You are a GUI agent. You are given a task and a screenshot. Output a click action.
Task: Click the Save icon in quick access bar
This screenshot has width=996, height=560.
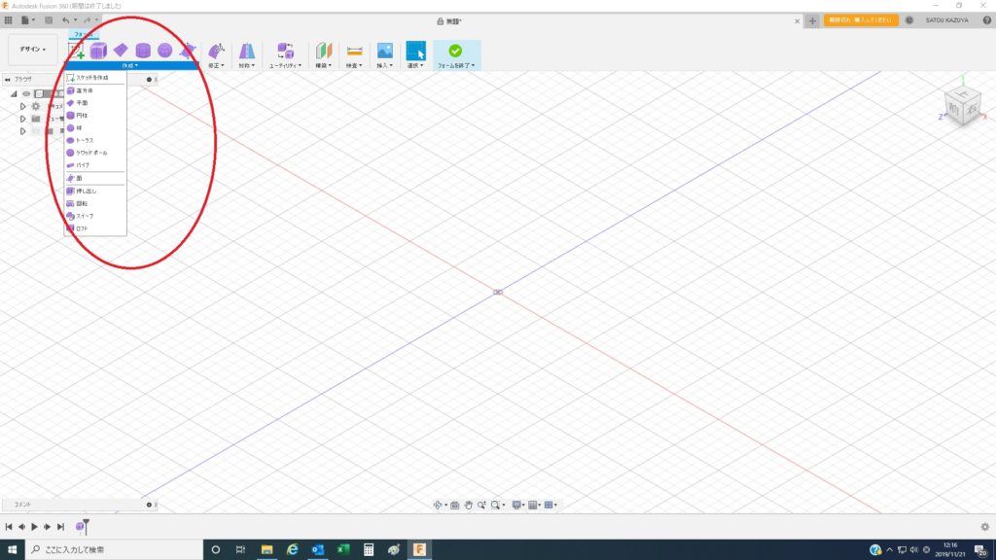coord(49,20)
